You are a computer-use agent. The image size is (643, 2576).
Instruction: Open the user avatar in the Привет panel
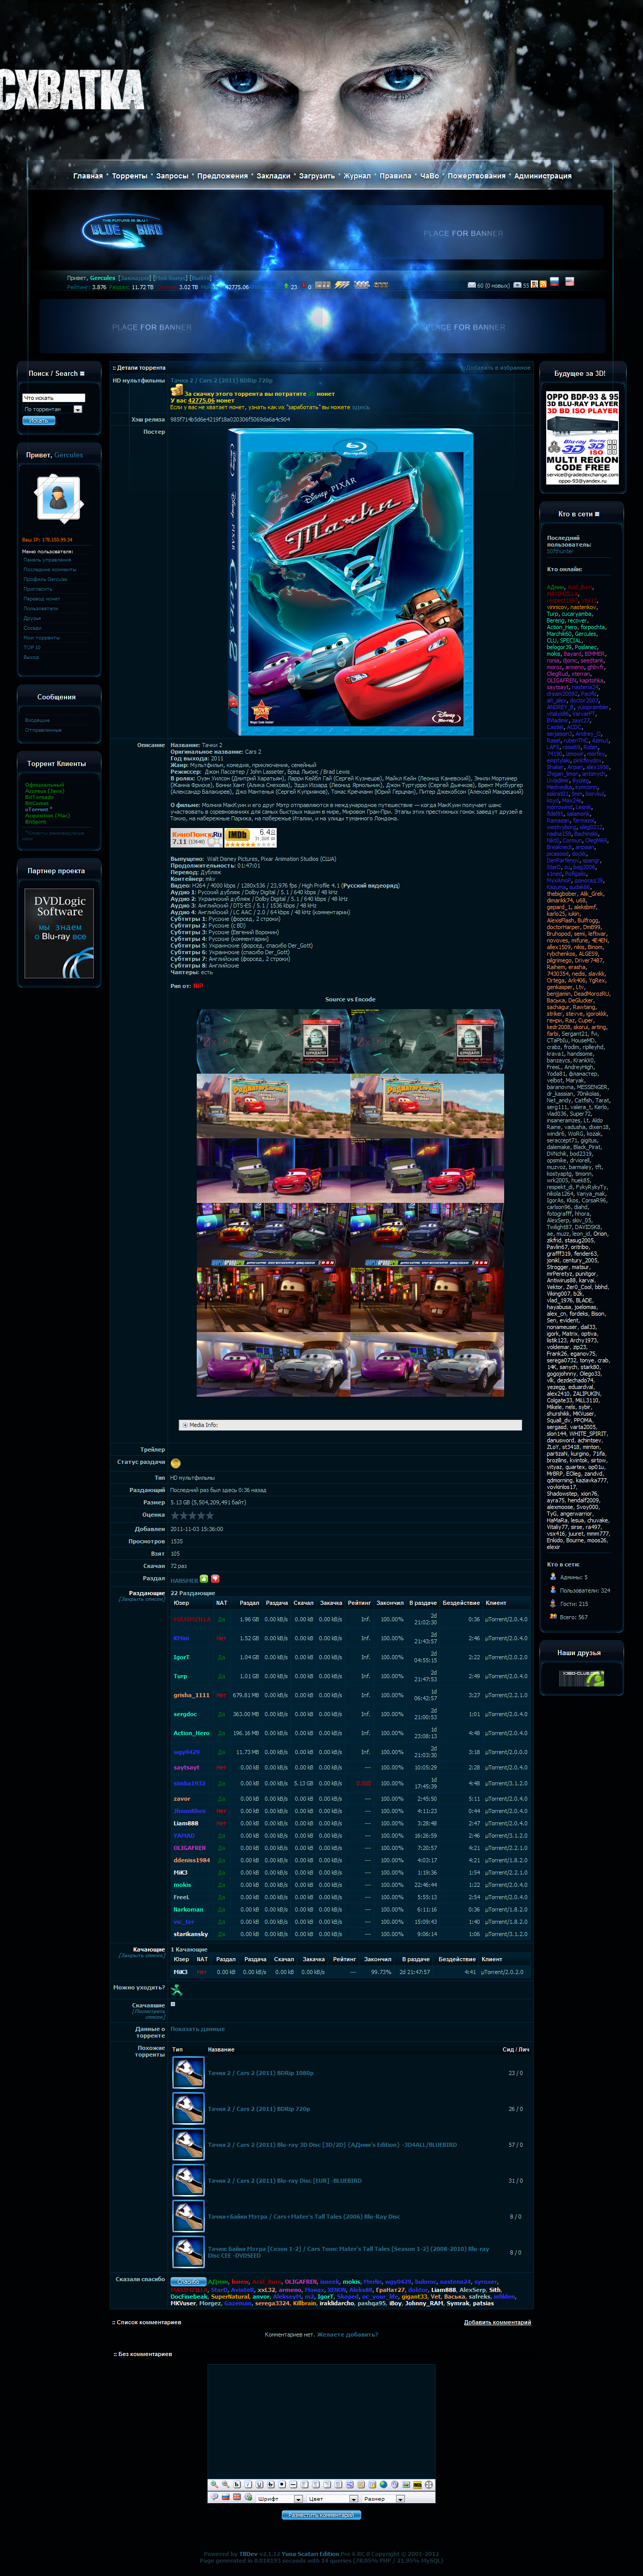point(58,498)
